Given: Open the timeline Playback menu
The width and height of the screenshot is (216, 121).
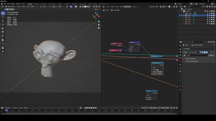Looking at the screenshot, I should [x=8, y=108].
